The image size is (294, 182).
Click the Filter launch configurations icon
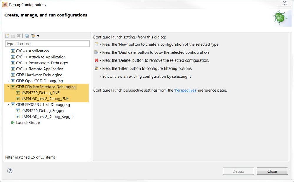[33, 36]
